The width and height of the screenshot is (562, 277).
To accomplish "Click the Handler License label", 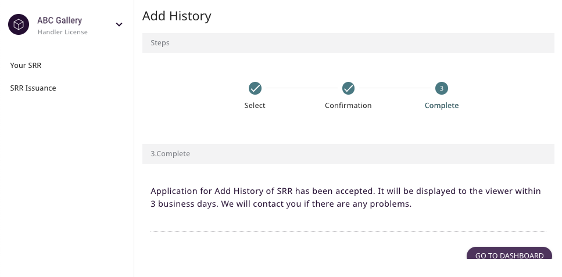I will click(x=63, y=32).
